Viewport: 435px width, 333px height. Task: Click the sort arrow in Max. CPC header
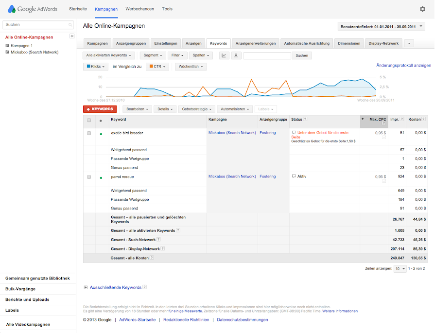(x=363, y=119)
